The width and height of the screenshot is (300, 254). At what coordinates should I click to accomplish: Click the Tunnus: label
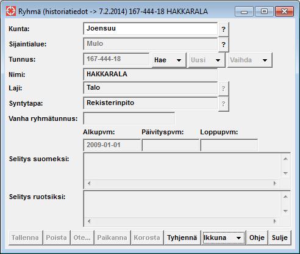point(22,59)
